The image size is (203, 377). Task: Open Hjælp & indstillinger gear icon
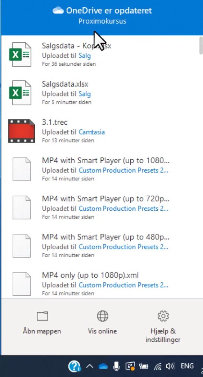pos(163,316)
